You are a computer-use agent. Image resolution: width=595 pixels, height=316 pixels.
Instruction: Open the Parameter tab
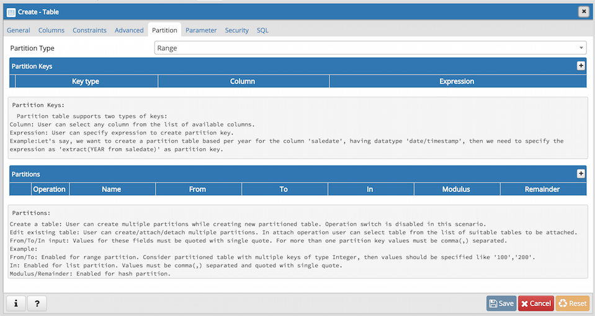tap(201, 30)
